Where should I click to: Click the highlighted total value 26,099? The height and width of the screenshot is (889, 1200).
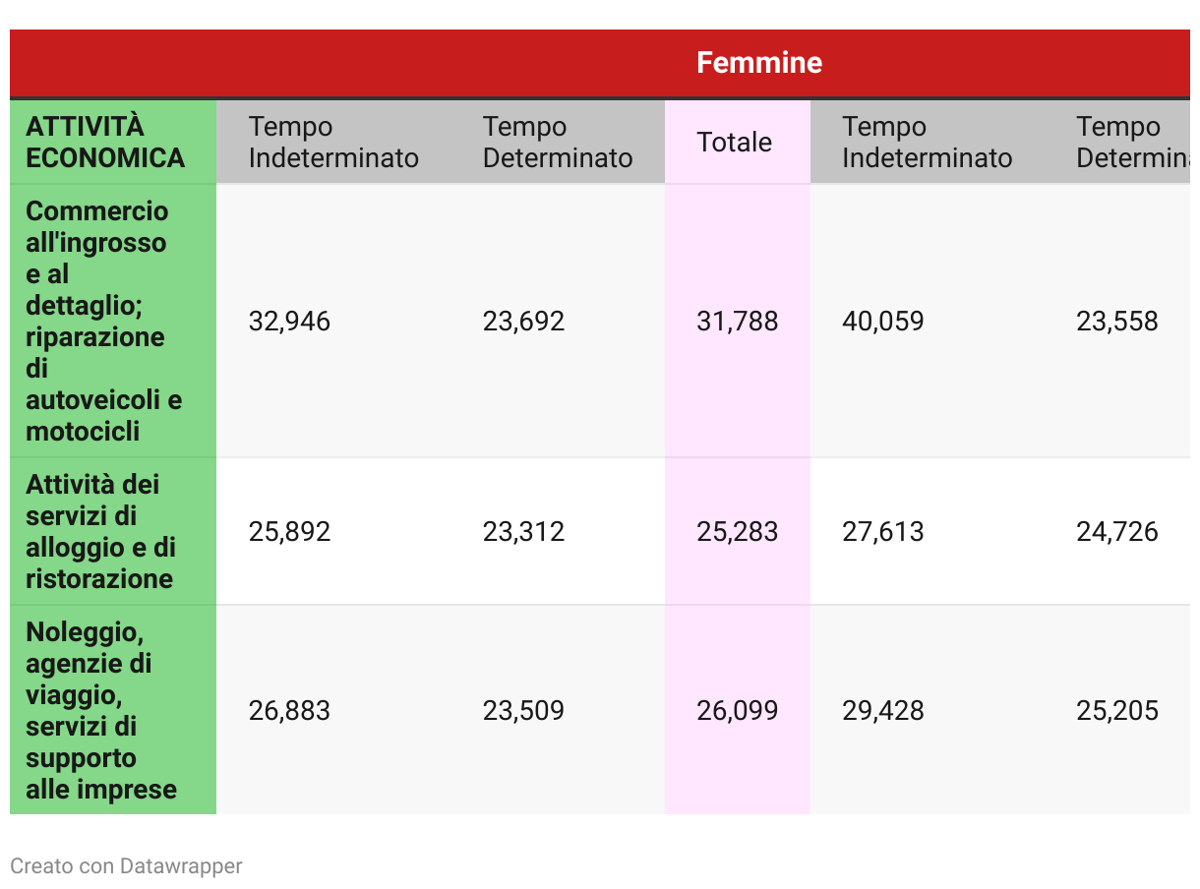737,711
